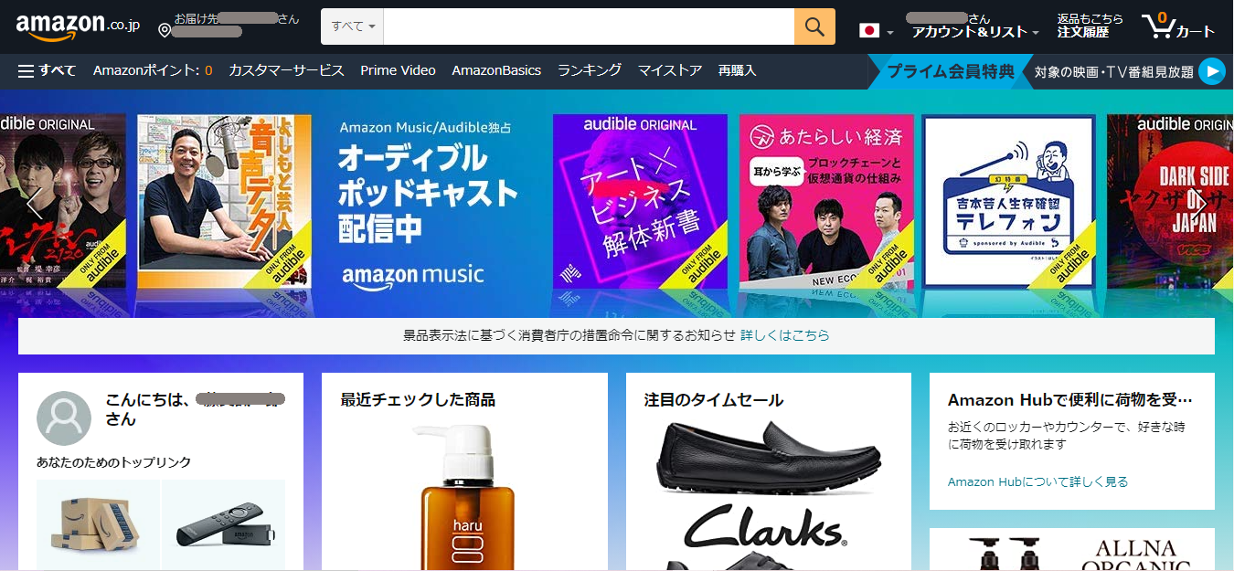Click the orange search magnifier button

pyautogui.click(x=814, y=26)
